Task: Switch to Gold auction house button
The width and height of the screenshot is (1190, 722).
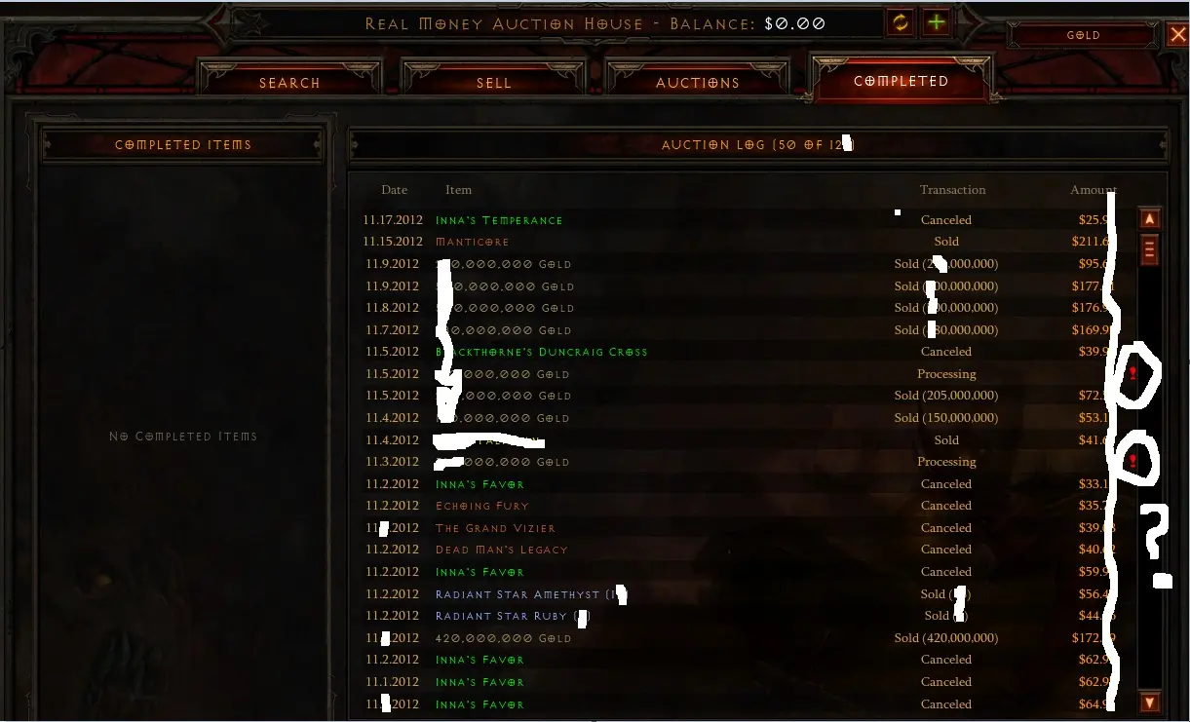Action: point(1084,35)
